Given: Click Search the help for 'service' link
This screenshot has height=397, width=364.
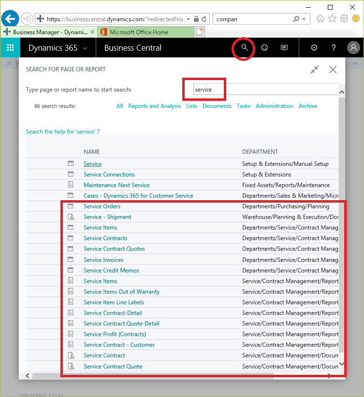Looking at the screenshot, I should [x=63, y=131].
